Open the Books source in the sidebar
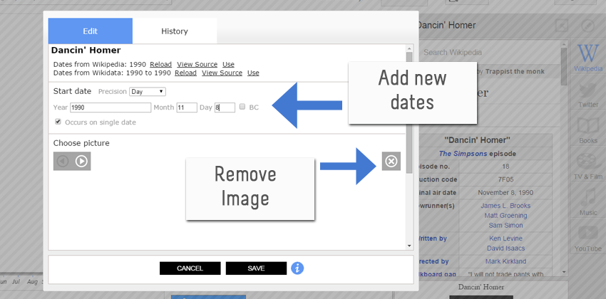 tap(588, 131)
